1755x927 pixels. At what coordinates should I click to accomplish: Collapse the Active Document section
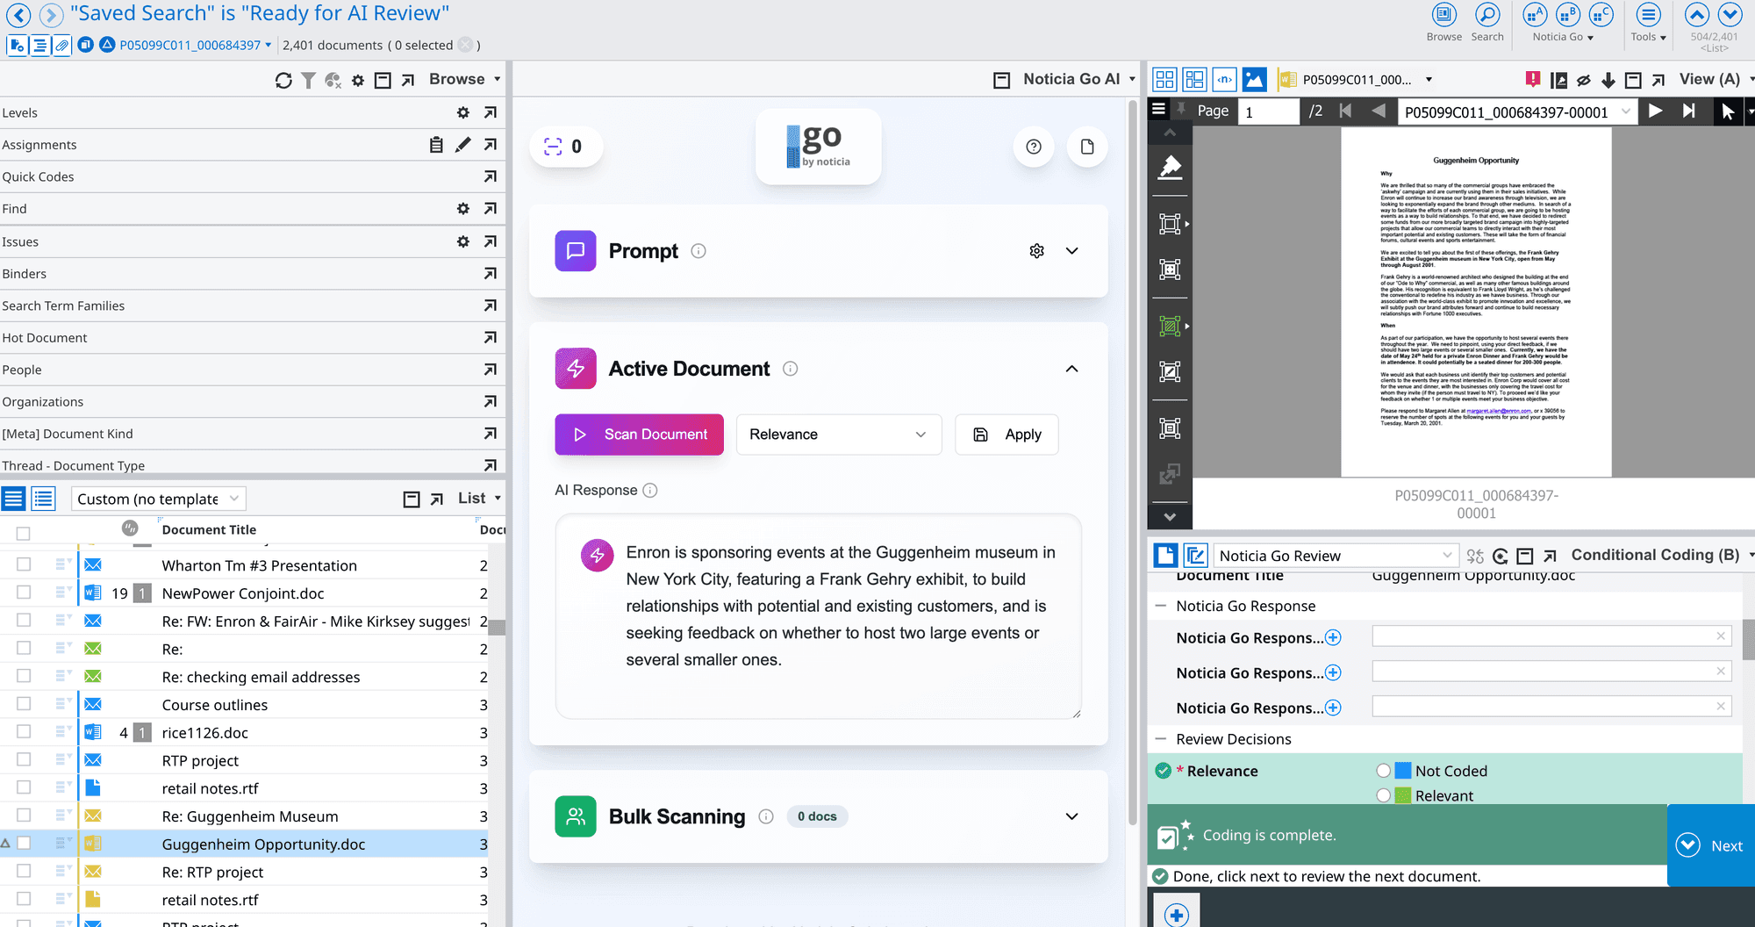click(x=1072, y=369)
